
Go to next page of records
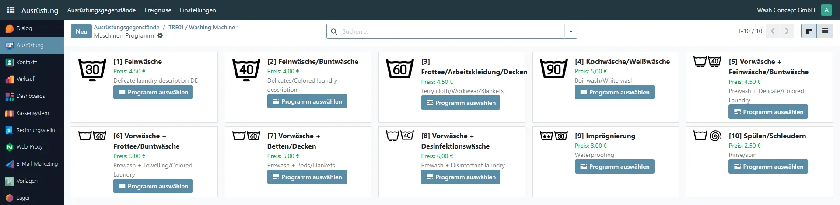pos(787,31)
